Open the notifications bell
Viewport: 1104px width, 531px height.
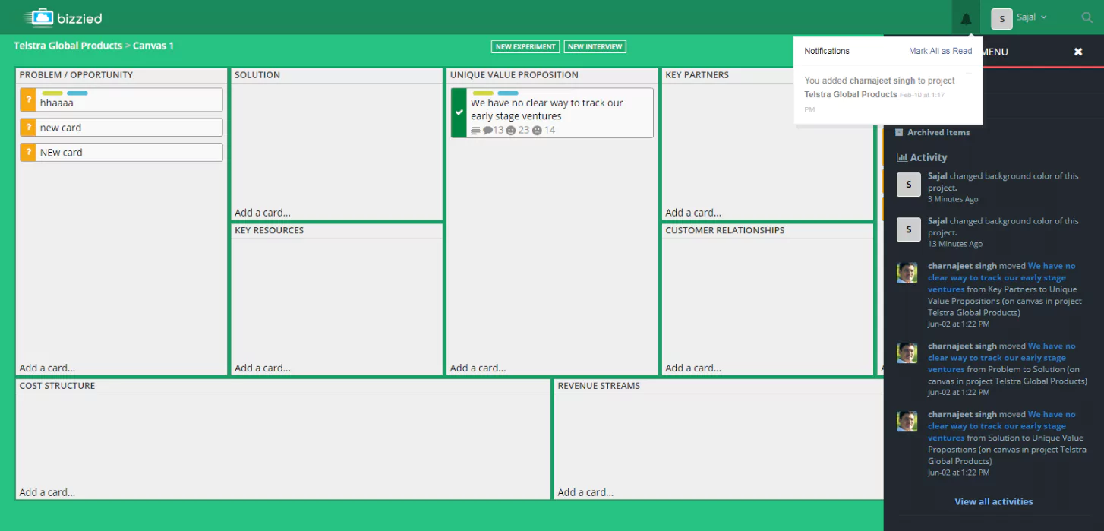966,18
